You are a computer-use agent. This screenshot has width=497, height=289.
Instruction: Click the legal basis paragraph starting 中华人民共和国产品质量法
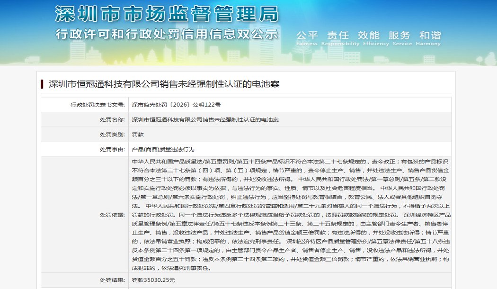(x=291, y=215)
